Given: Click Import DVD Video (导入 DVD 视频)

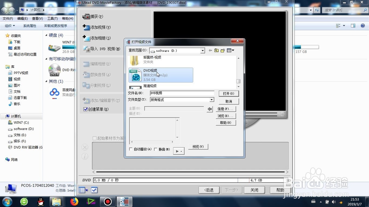Looking at the screenshot, I should 101,49.
